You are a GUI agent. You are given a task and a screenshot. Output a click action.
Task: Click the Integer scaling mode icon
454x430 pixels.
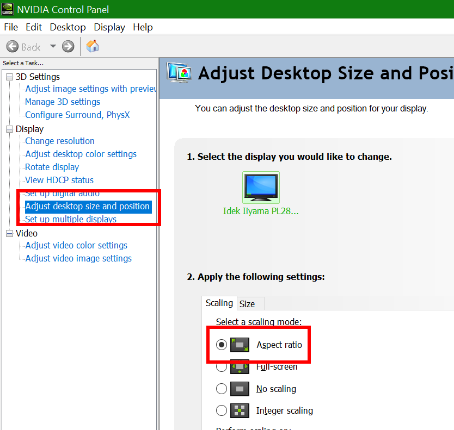(240, 410)
